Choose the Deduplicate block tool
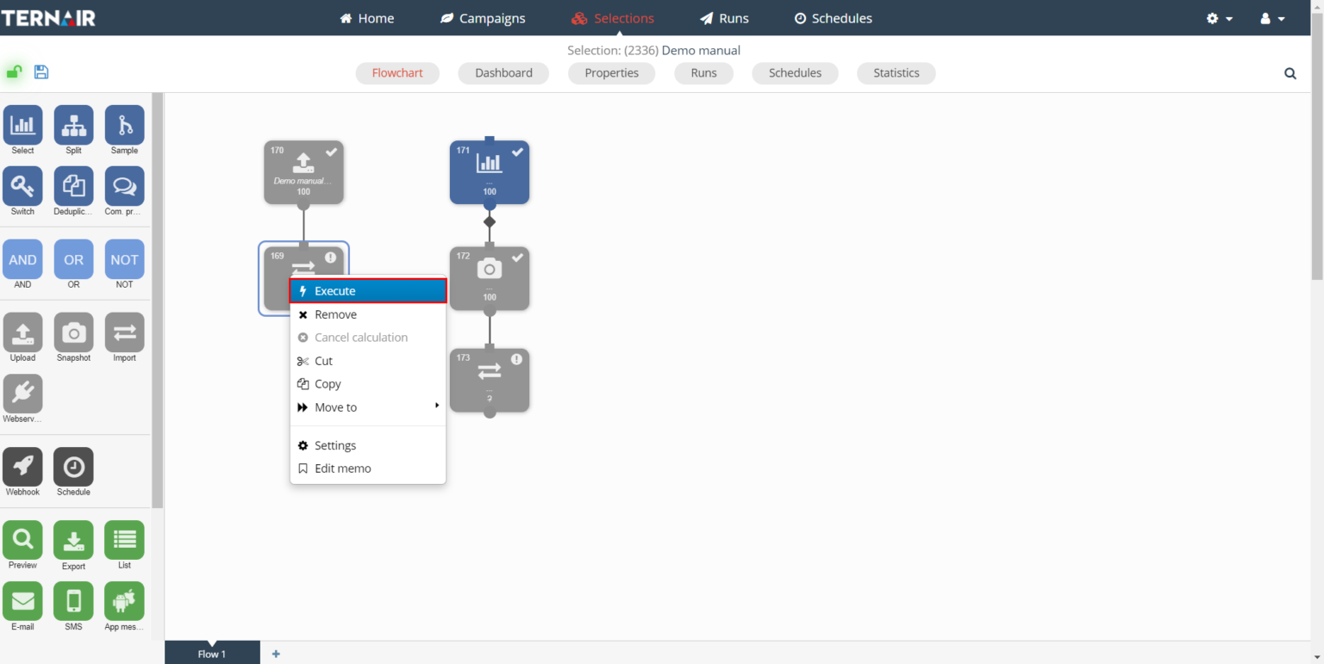The image size is (1324, 664). pos(73,186)
